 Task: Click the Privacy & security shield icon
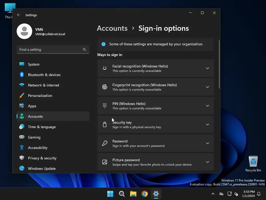pos(22,158)
